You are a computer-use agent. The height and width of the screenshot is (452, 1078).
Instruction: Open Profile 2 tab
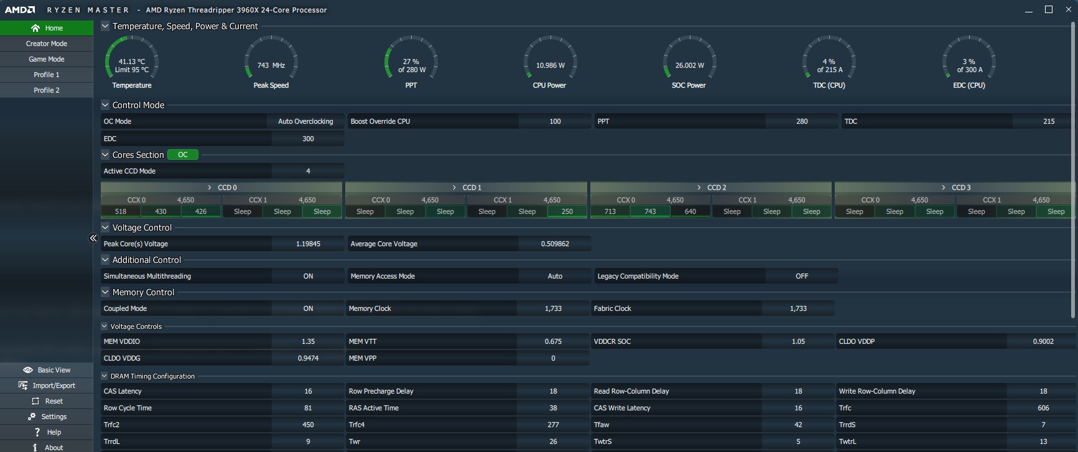tap(47, 90)
